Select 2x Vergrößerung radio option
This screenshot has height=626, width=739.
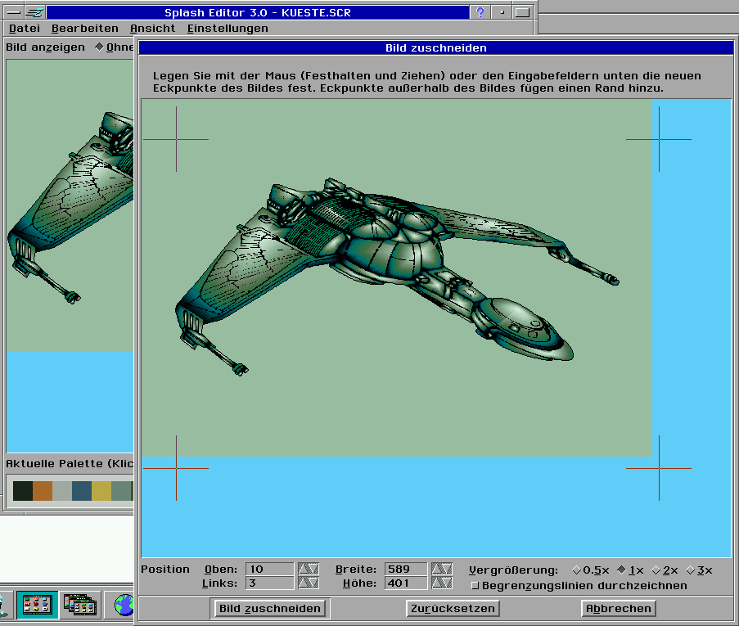[x=656, y=570]
